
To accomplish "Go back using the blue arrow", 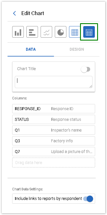I will coord(14,13).
